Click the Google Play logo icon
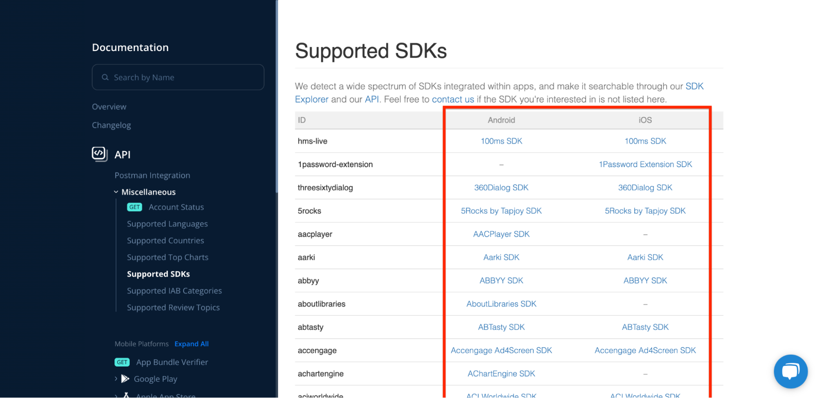This screenshot has width=817, height=398. click(x=125, y=379)
